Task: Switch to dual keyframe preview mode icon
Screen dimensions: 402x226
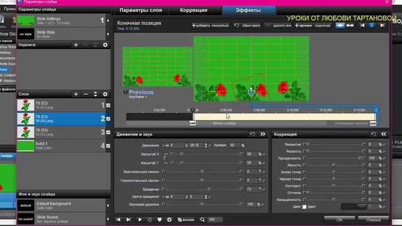Action: pyautogui.click(x=350, y=25)
